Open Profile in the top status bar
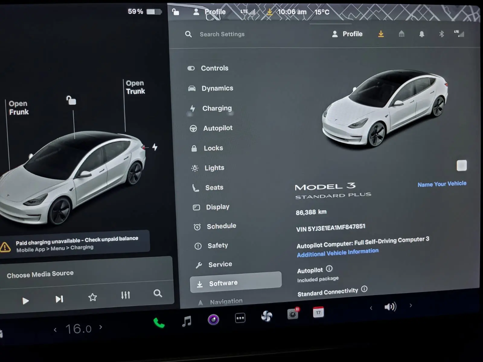Image resolution: width=483 pixels, height=362 pixels. pos(209,12)
